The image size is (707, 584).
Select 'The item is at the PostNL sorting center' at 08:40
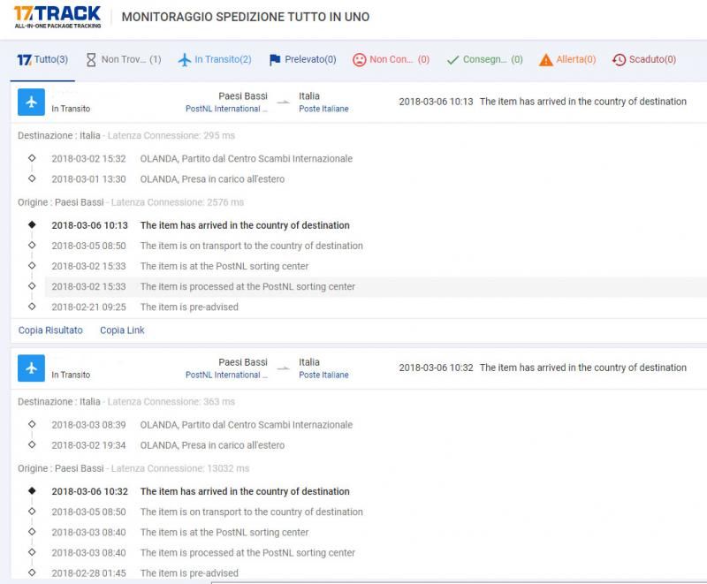pyautogui.click(x=224, y=532)
